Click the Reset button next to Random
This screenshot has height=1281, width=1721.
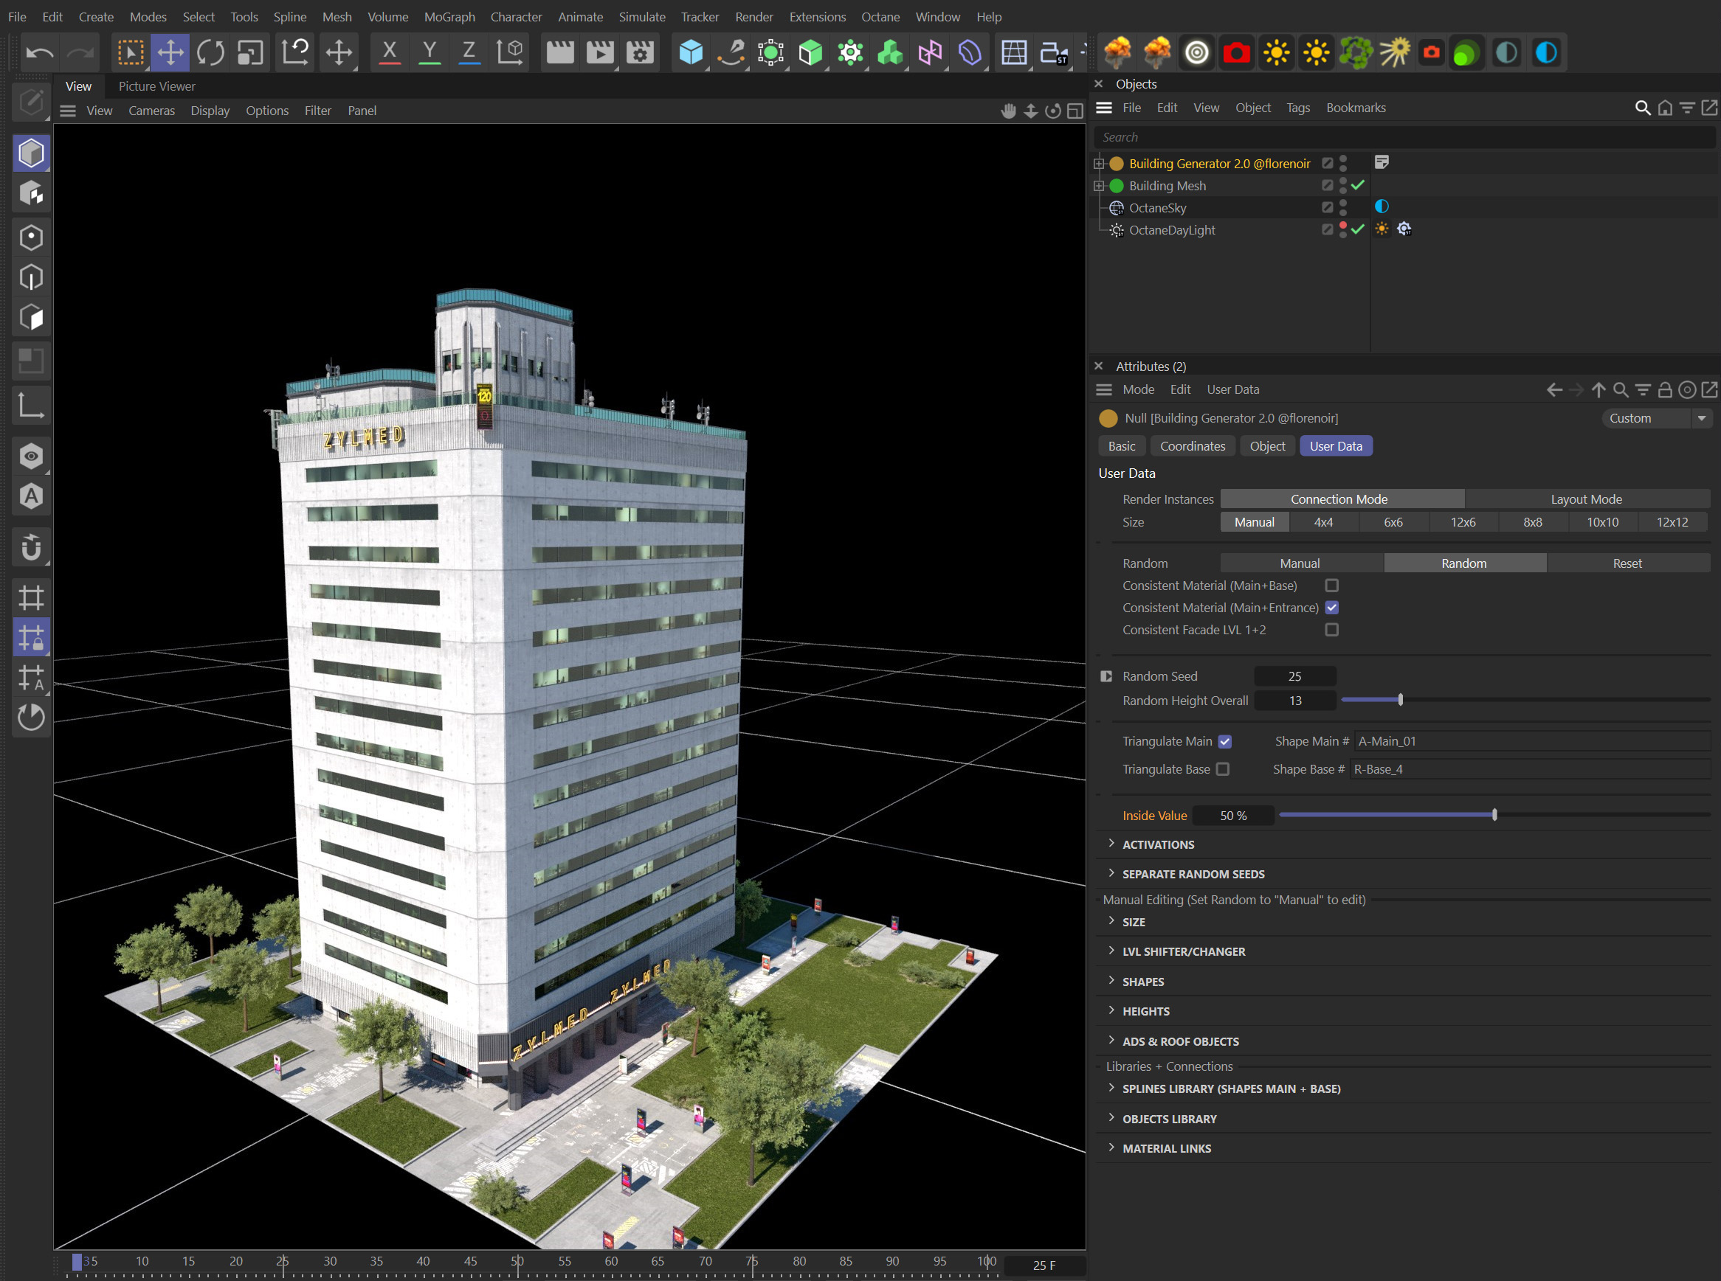1627,563
